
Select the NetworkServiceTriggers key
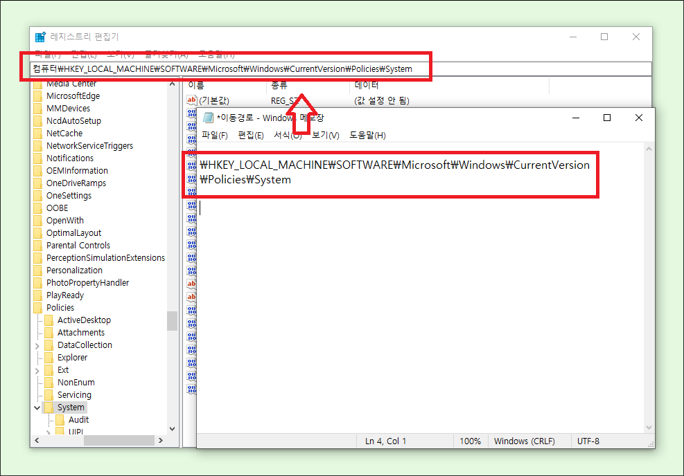[89, 146]
